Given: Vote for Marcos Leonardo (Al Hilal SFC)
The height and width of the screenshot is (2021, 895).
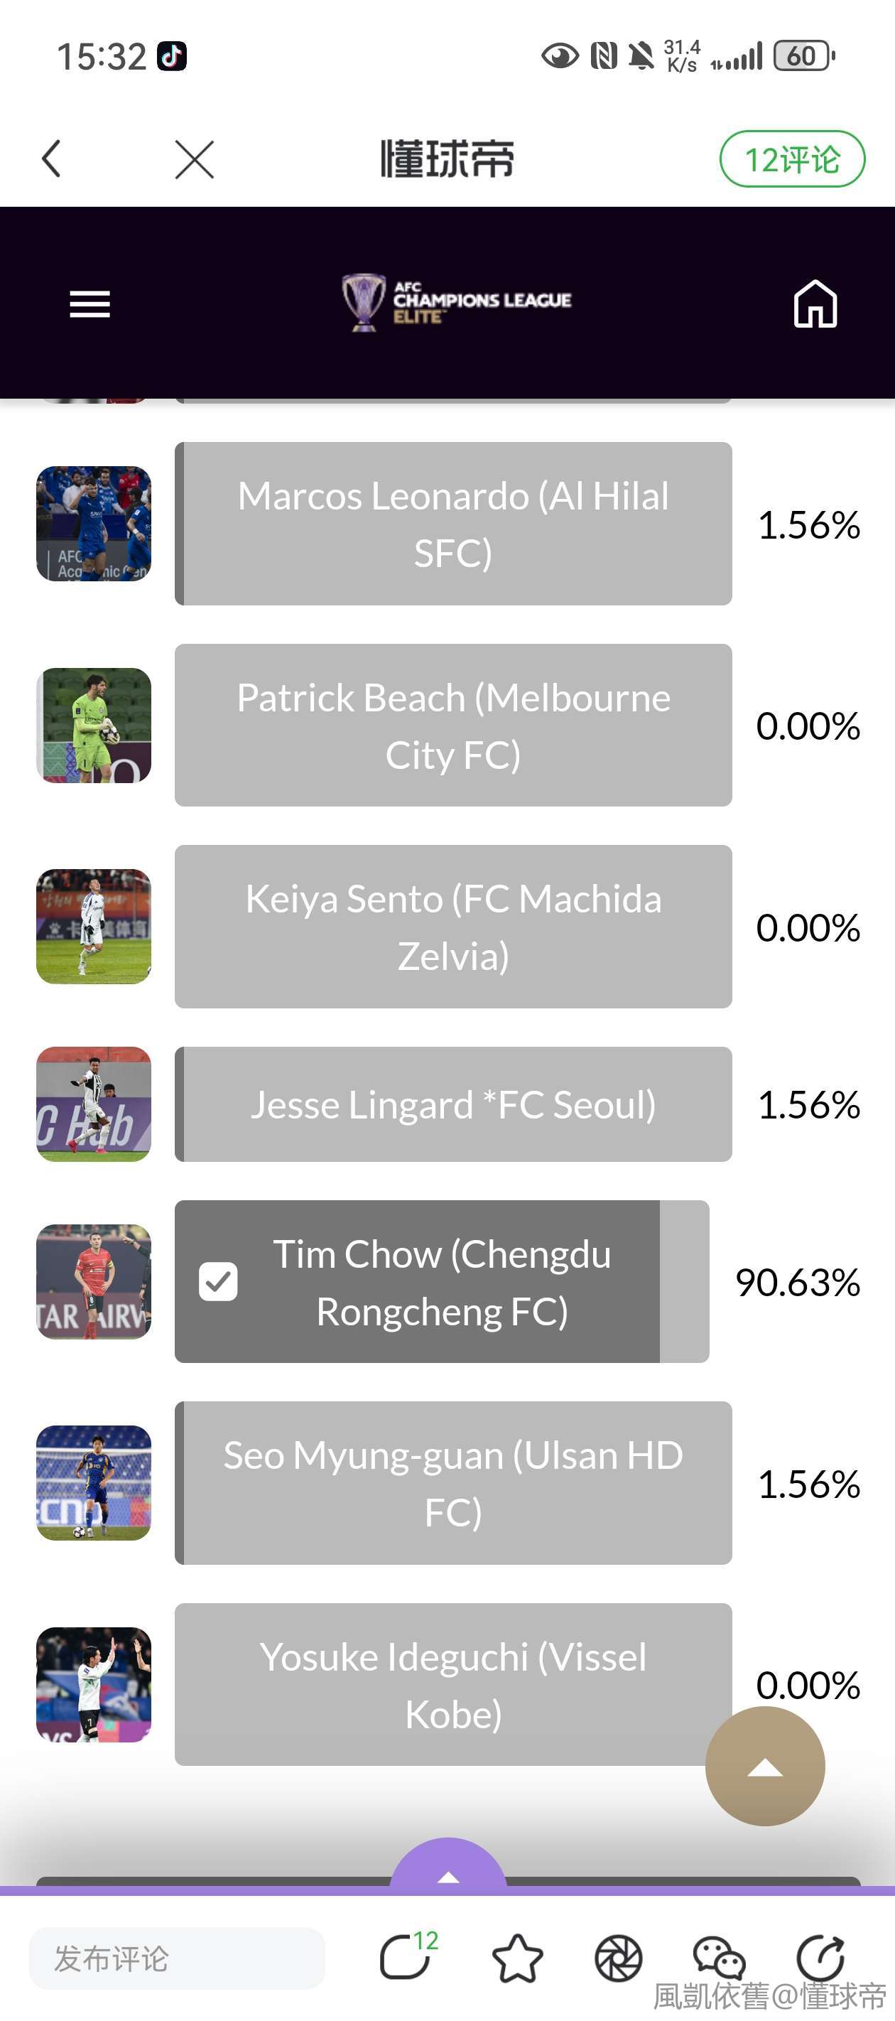Looking at the screenshot, I should (x=453, y=524).
